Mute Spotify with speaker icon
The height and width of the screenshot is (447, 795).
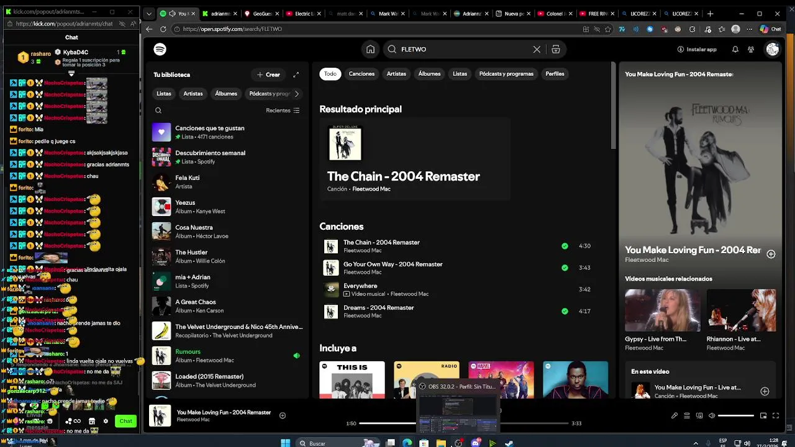[x=712, y=416]
